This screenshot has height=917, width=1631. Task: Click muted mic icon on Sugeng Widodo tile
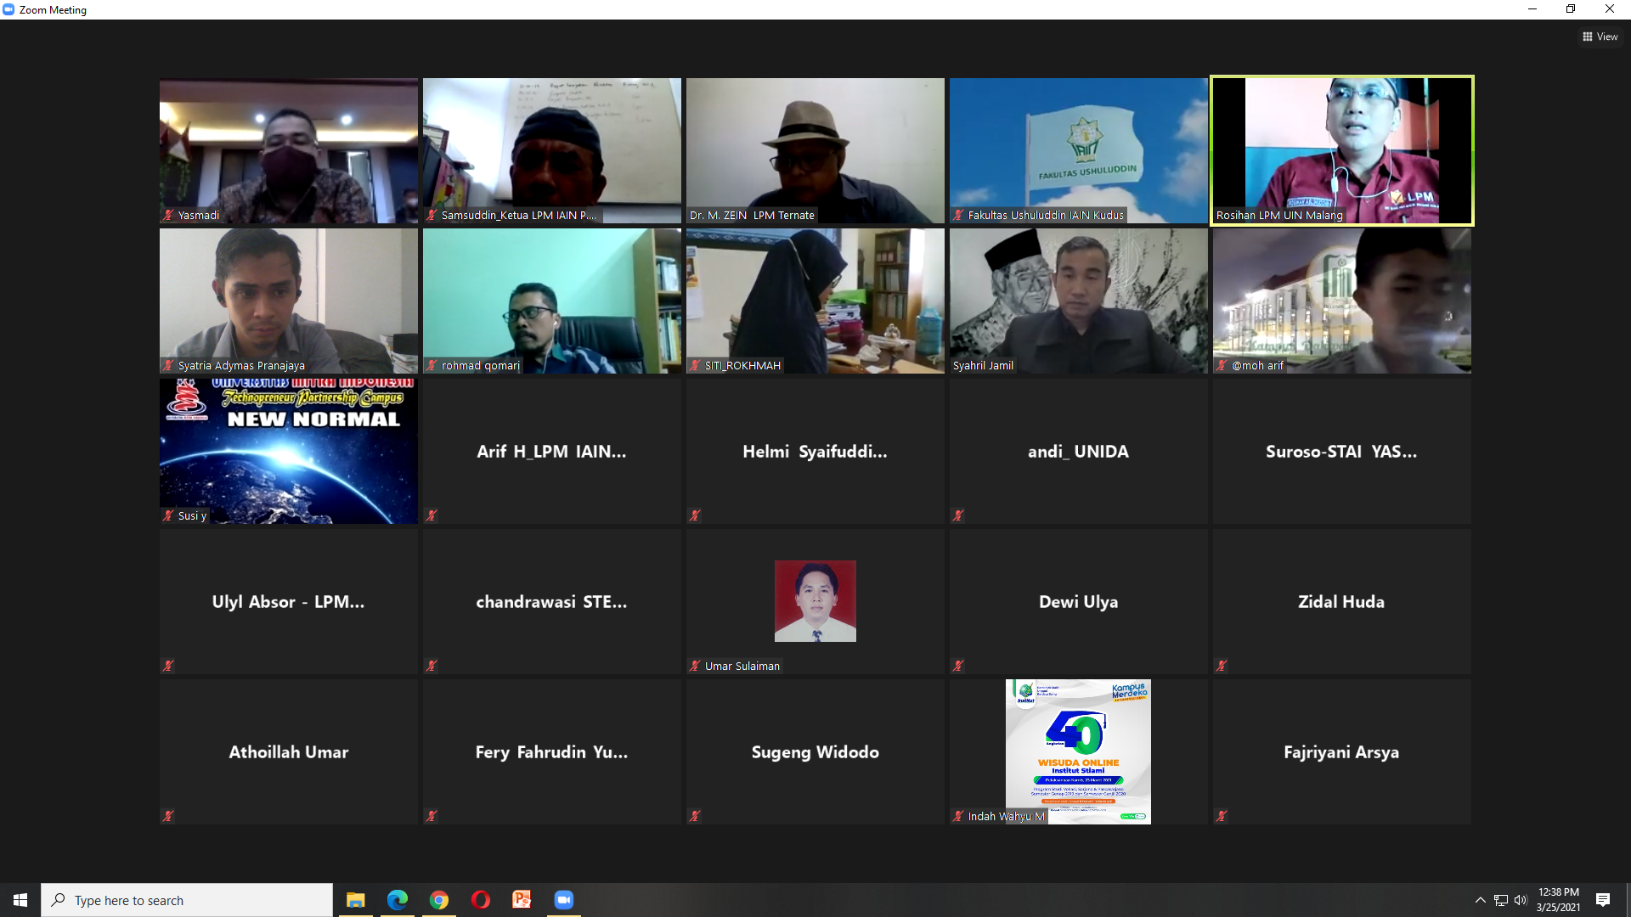click(695, 816)
